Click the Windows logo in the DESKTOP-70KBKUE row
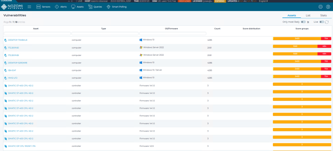 [140, 40]
